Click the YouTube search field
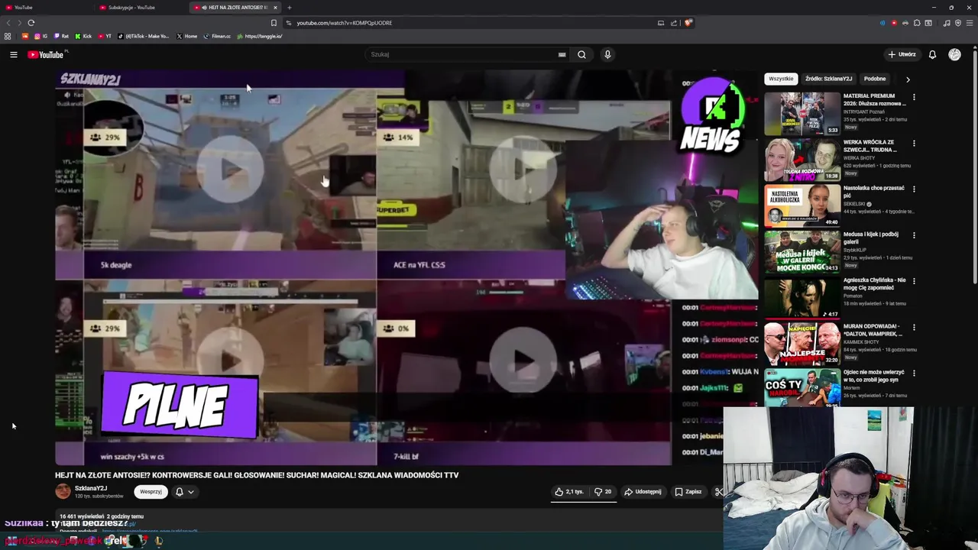Viewport: 978px width, 550px height. [x=462, y=54]
